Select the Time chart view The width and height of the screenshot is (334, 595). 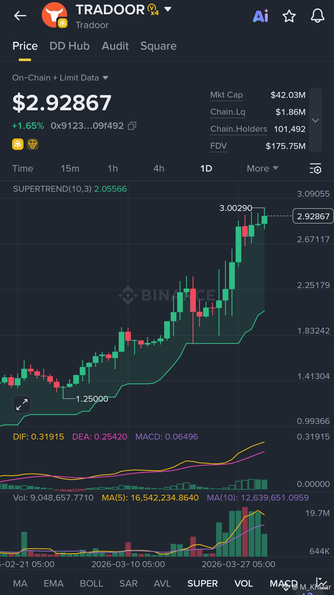tap(23, 168)
